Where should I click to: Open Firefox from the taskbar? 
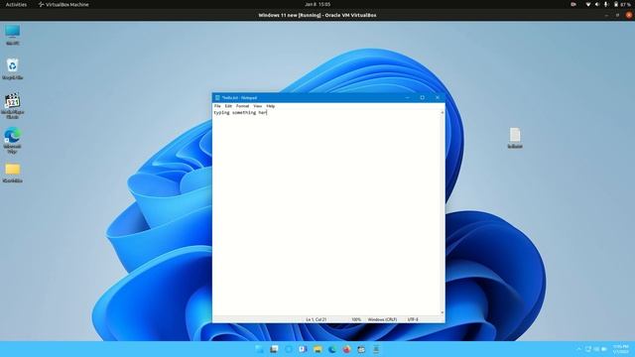346,349
